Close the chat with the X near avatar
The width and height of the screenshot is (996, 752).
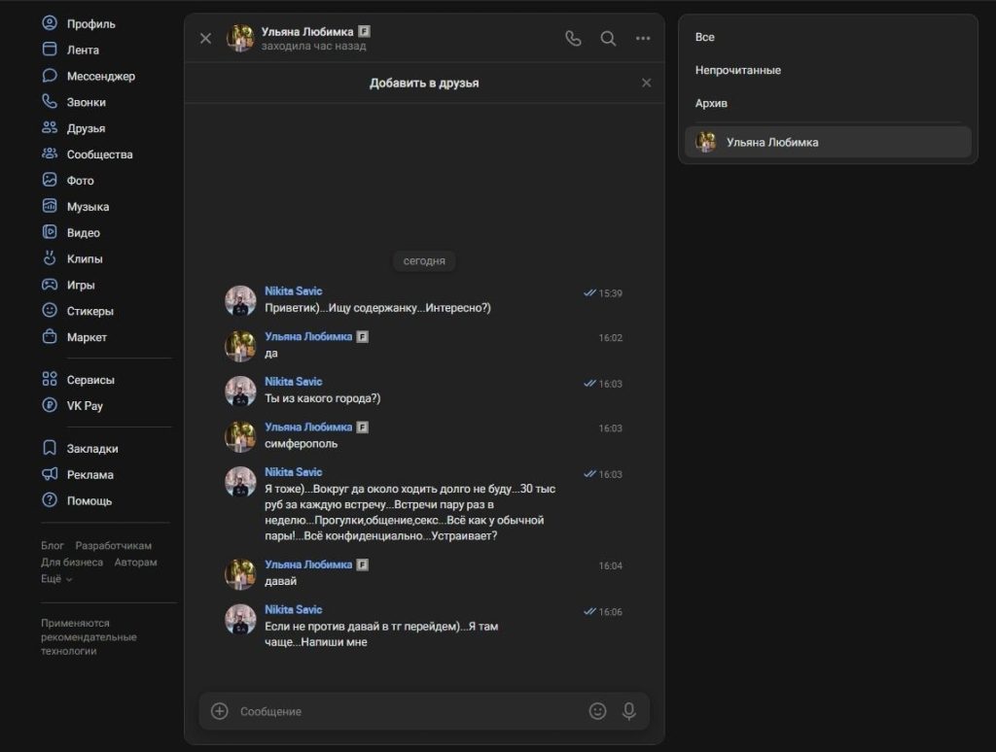click(x=205, y=39)
